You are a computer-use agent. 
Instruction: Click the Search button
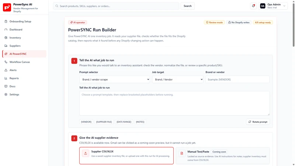click(188, 6)
